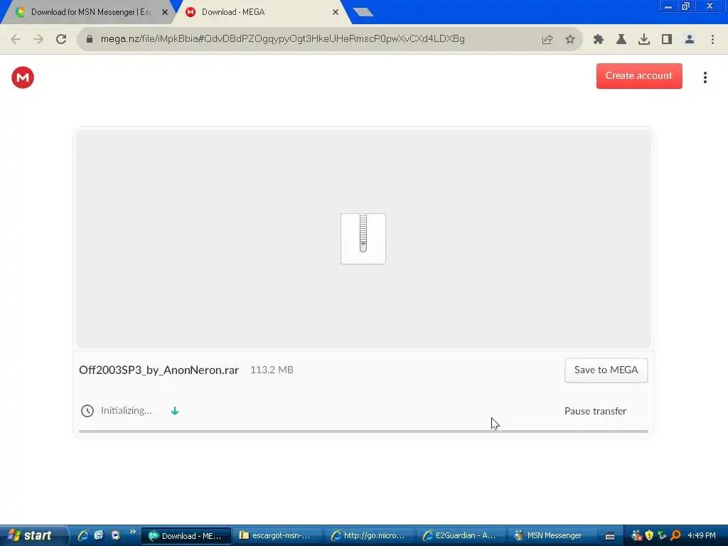Click the download progress bar

(363, 432)
